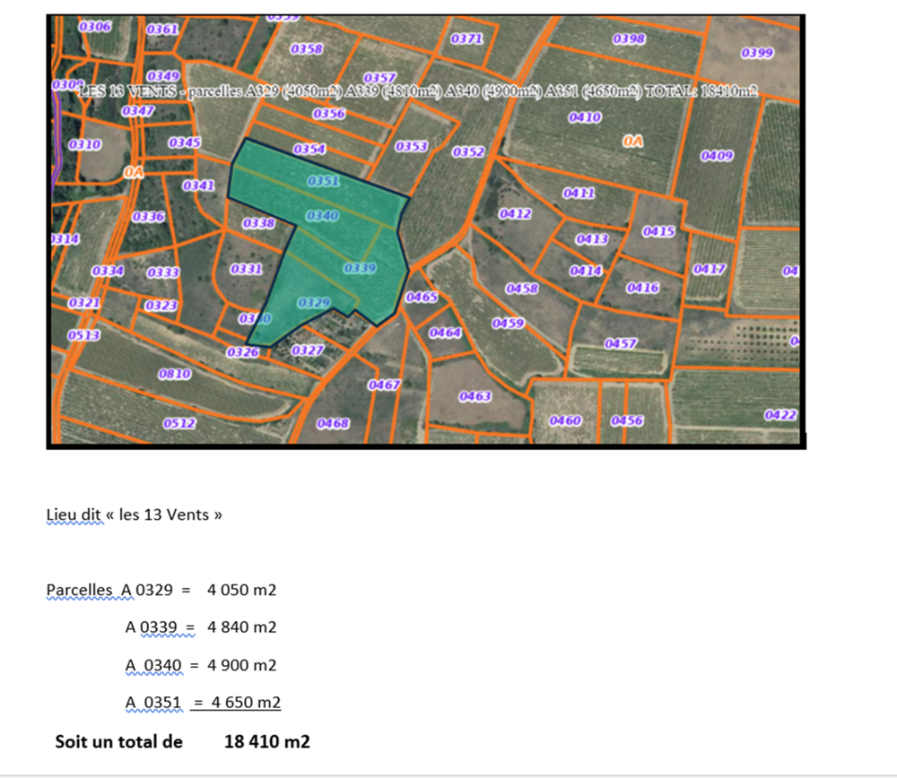Click map parcel label 0323
The height and width of the screenshot is (778, 897).
tap(161, 306)
